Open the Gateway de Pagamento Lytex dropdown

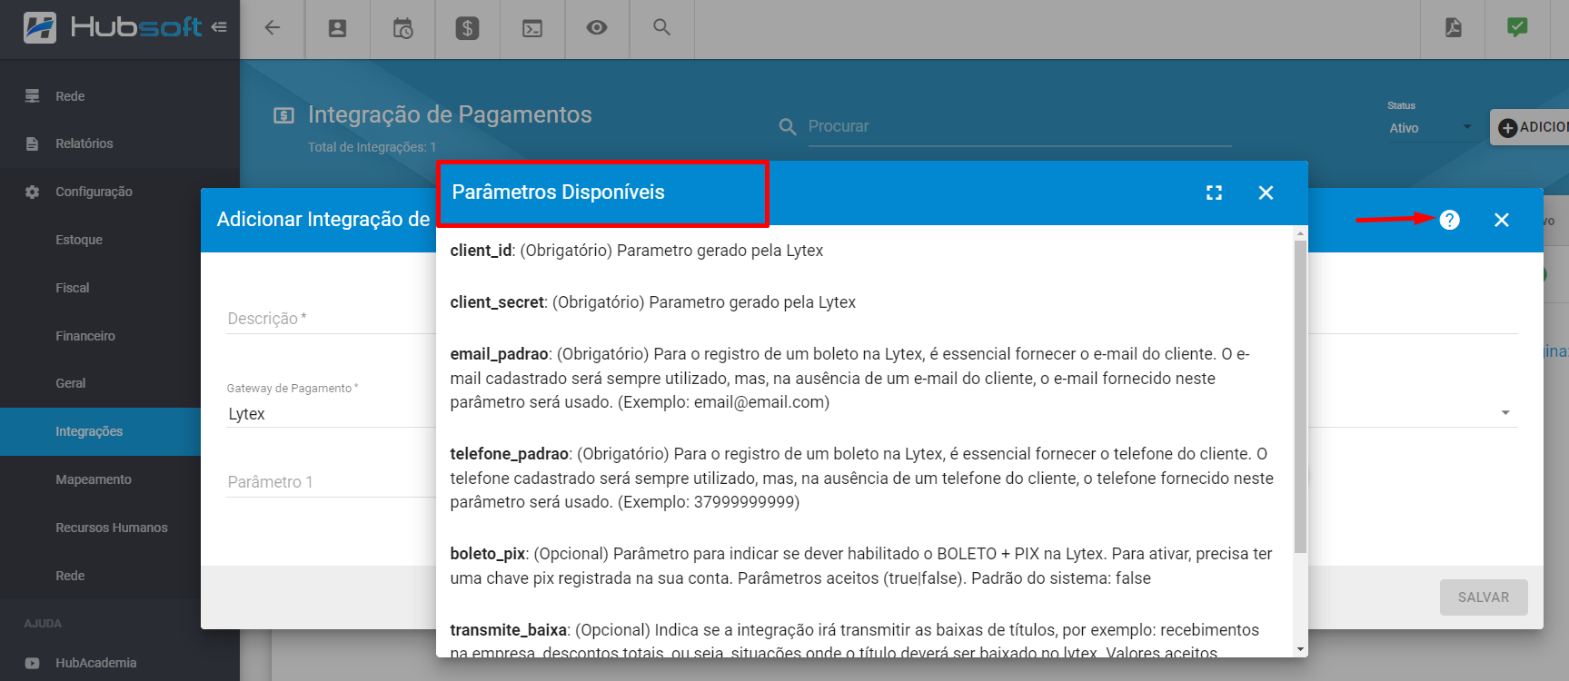pyautogui.click(x=332, y=414)
